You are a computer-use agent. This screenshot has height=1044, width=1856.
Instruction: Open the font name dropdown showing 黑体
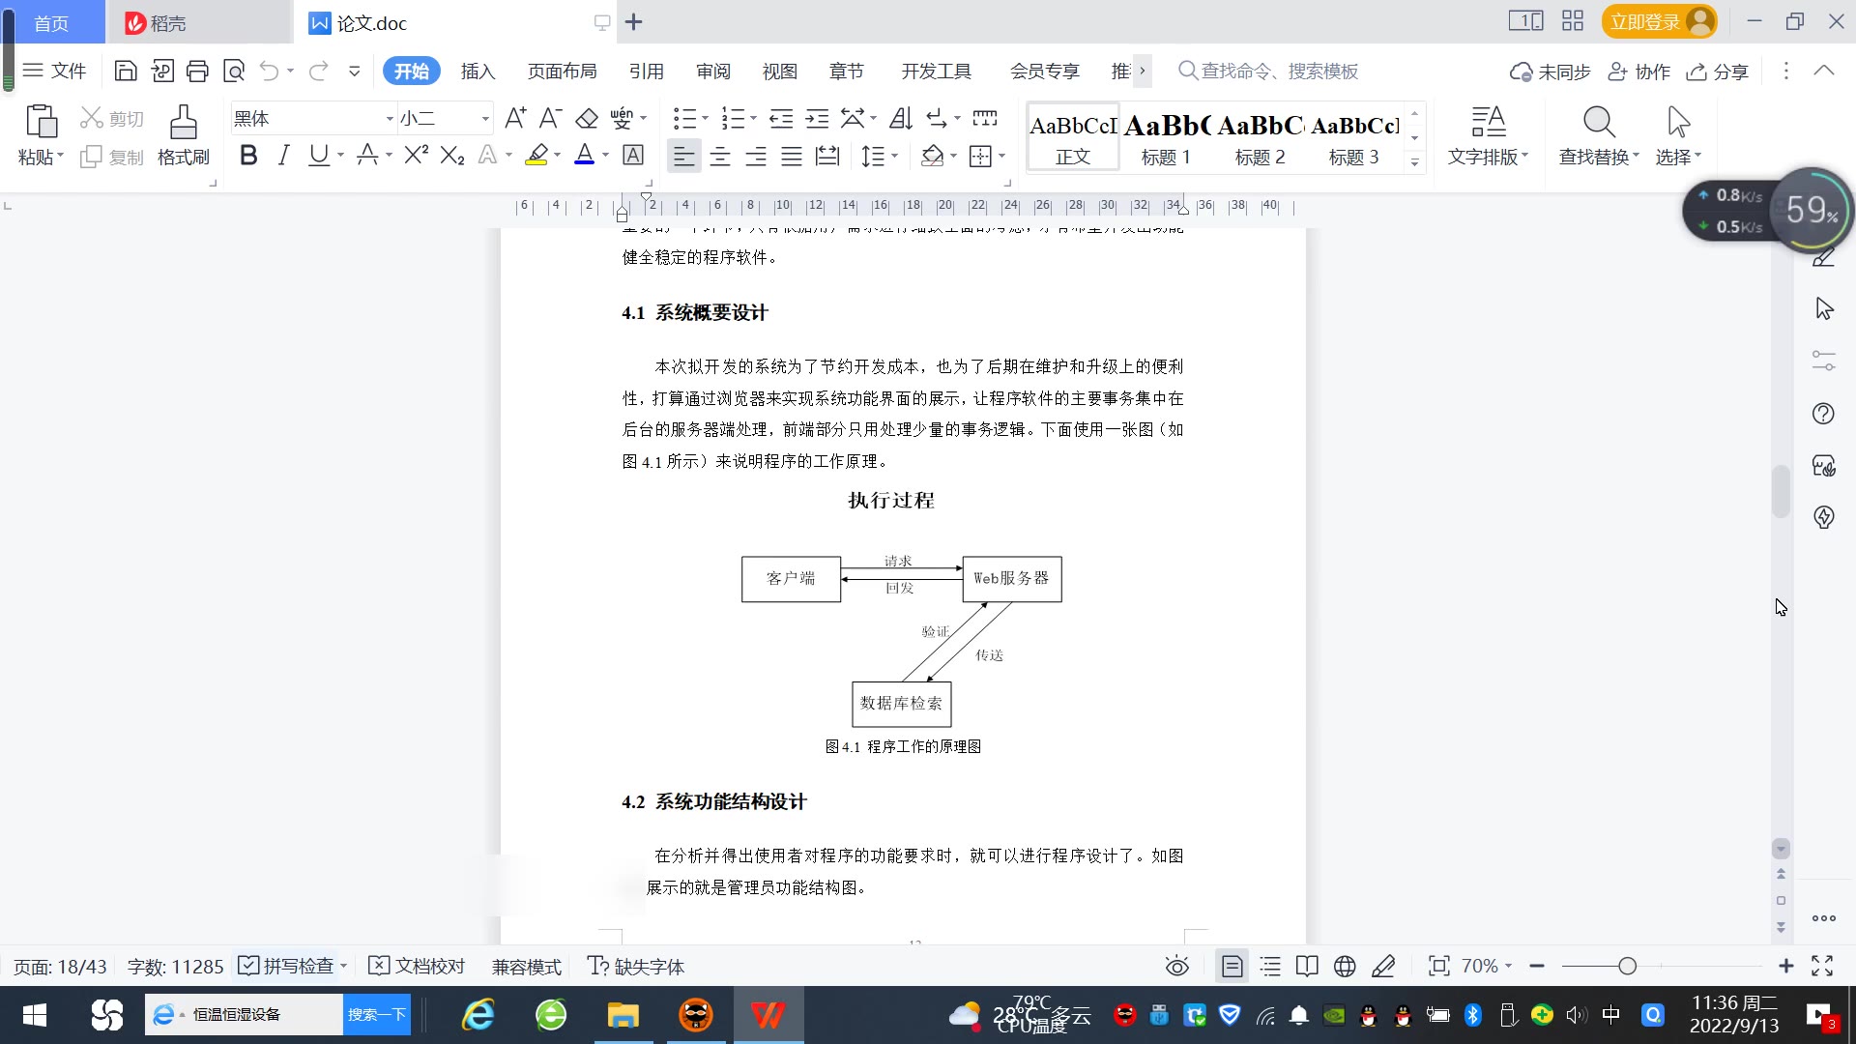pos(390,119)
